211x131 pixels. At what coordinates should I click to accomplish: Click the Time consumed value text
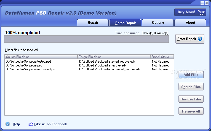(155, 33)
